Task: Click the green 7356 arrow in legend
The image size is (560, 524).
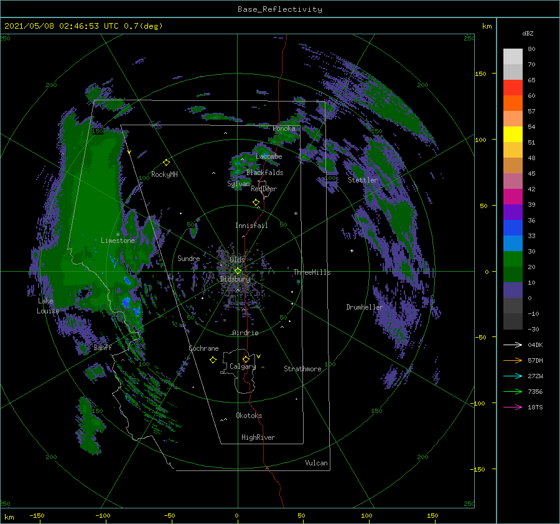Action: point(513,392)
